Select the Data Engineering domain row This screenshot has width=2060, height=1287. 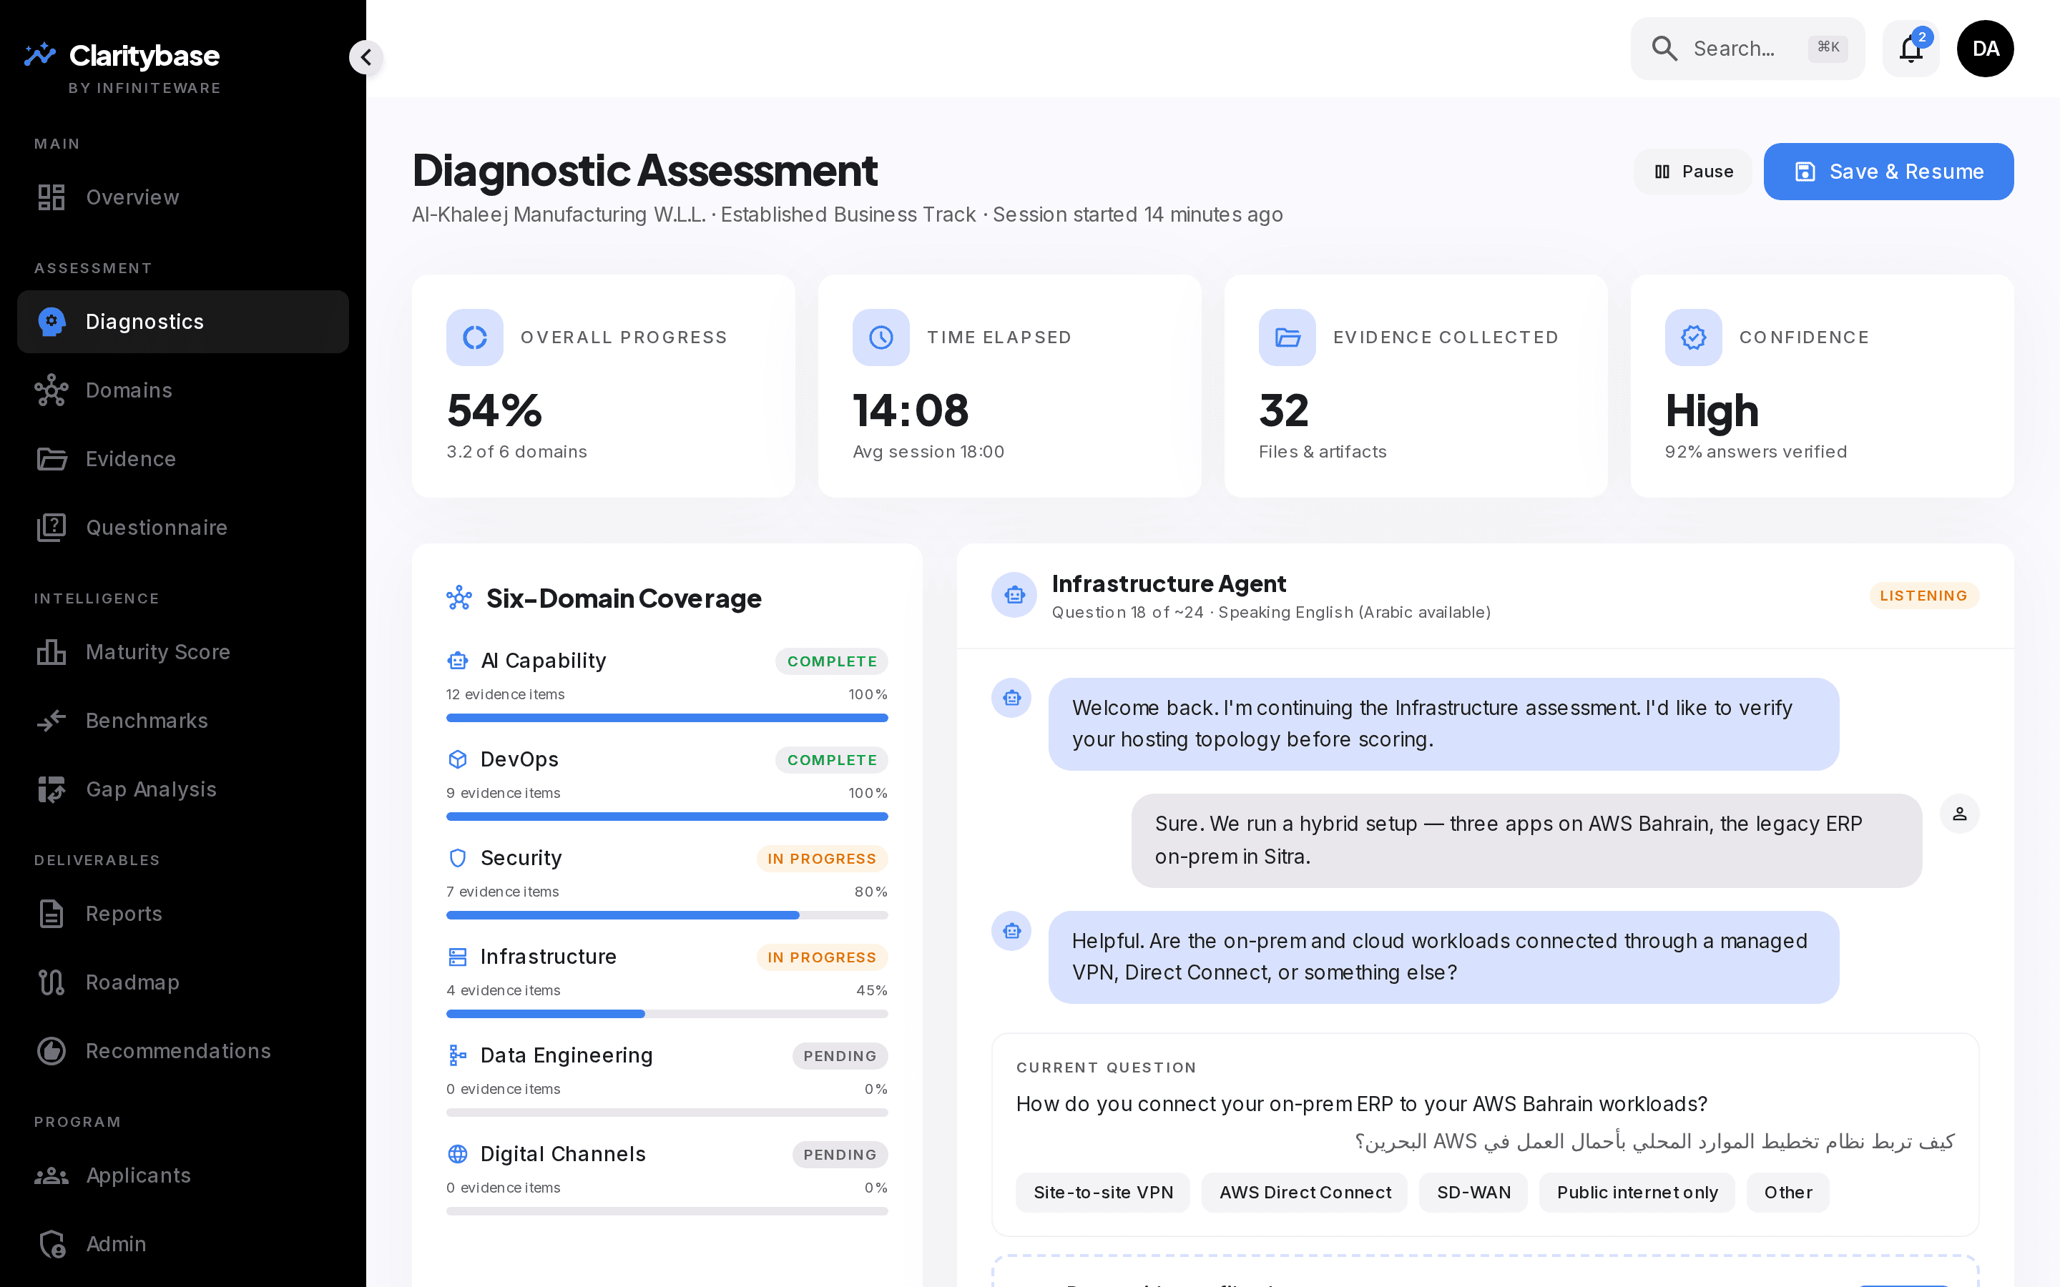point(667,1080)
